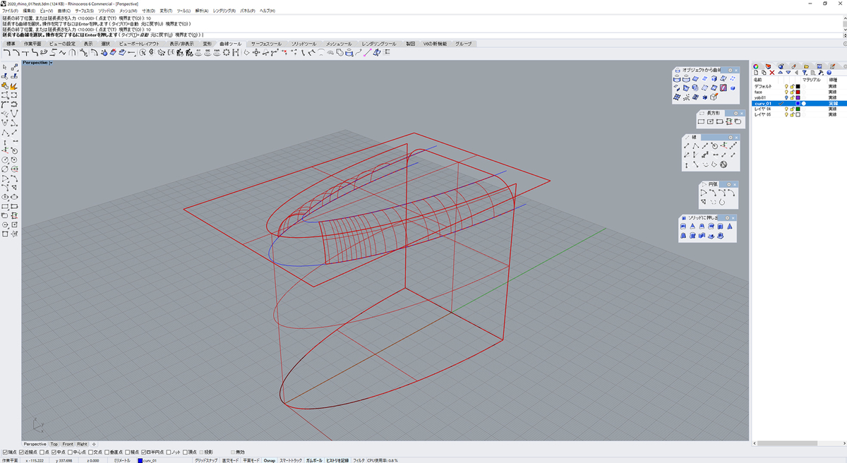The height and width of the screenshot is (463, 847).
Task: Select the center-based Rectangle tool in 長方形 toolbar
Action: click(710, 121)
